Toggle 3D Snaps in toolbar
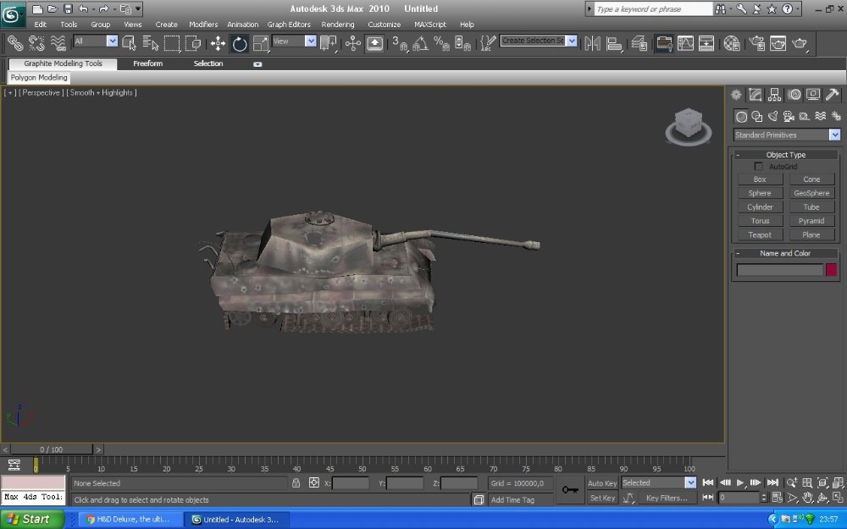This screenshot has height=529, width=847. (400, 43)
